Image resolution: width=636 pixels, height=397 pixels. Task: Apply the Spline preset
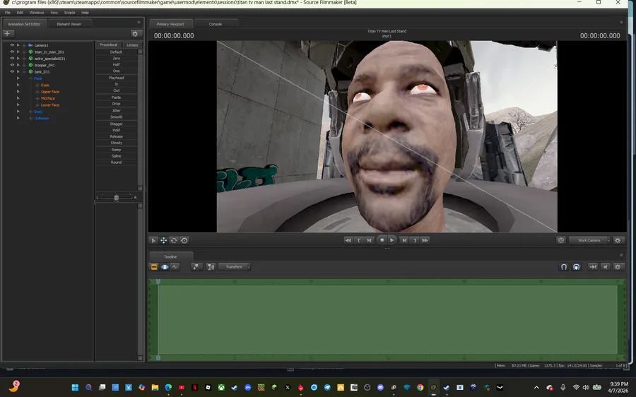coord(117,155)
